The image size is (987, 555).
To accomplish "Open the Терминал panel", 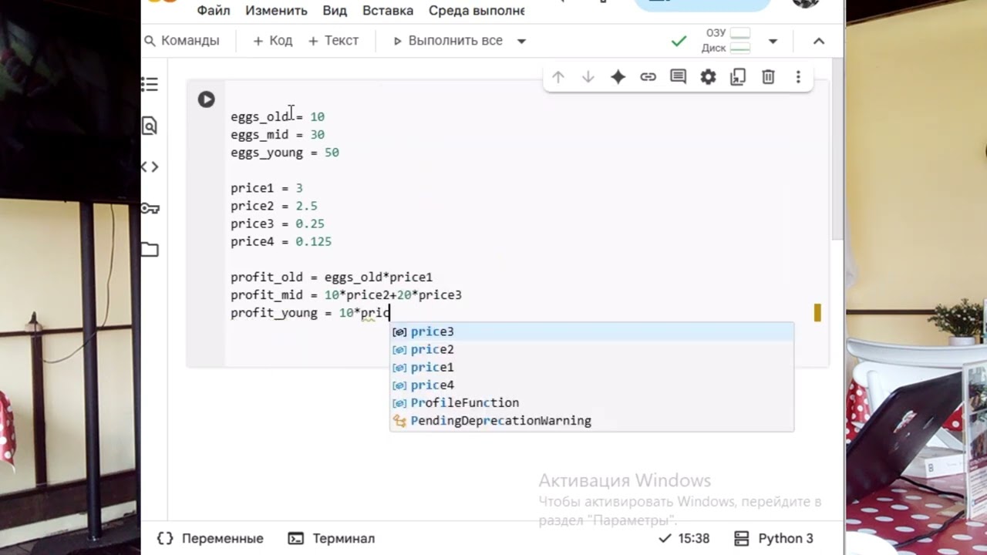I will click(332, 538).
